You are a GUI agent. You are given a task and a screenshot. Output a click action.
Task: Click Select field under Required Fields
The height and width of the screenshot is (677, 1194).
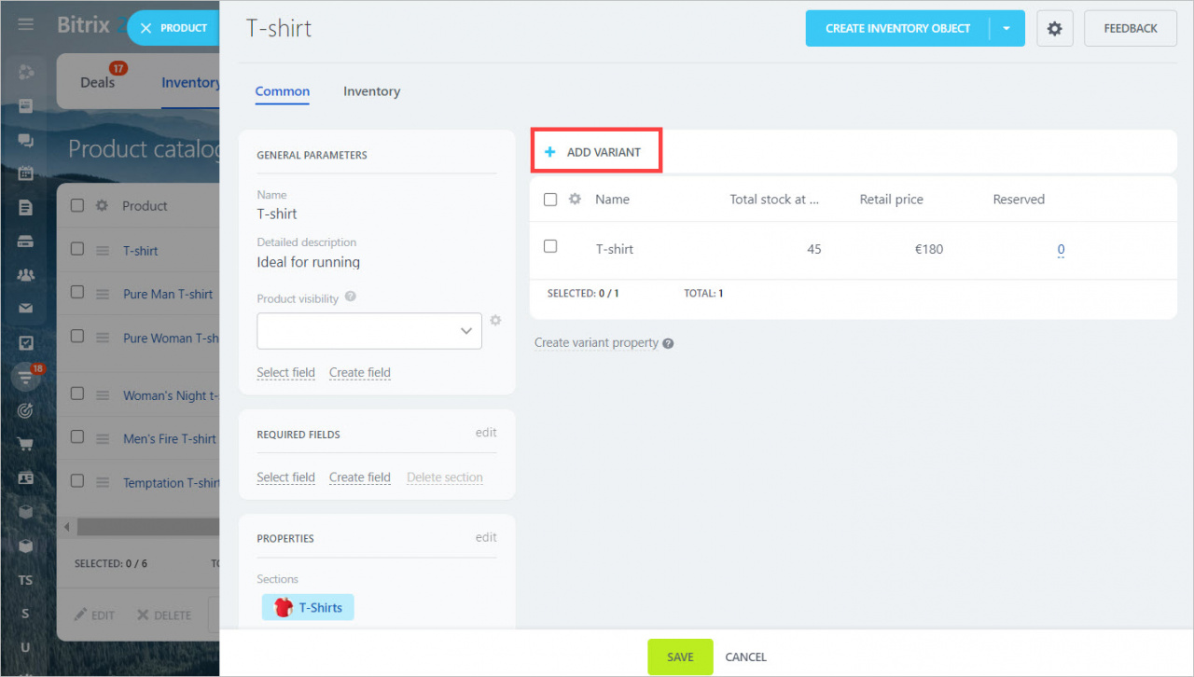pos(286,477)
